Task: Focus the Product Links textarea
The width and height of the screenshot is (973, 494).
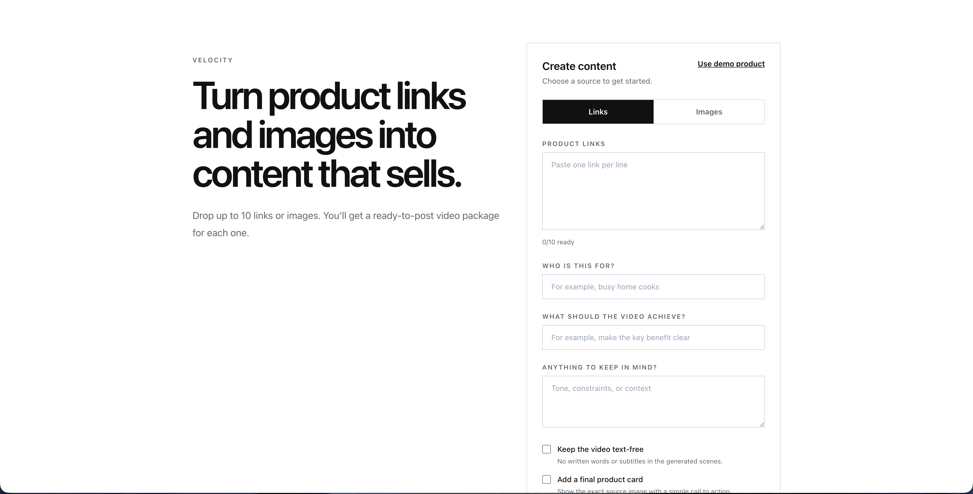Action: pyautogui.click(x=654, y=191)
